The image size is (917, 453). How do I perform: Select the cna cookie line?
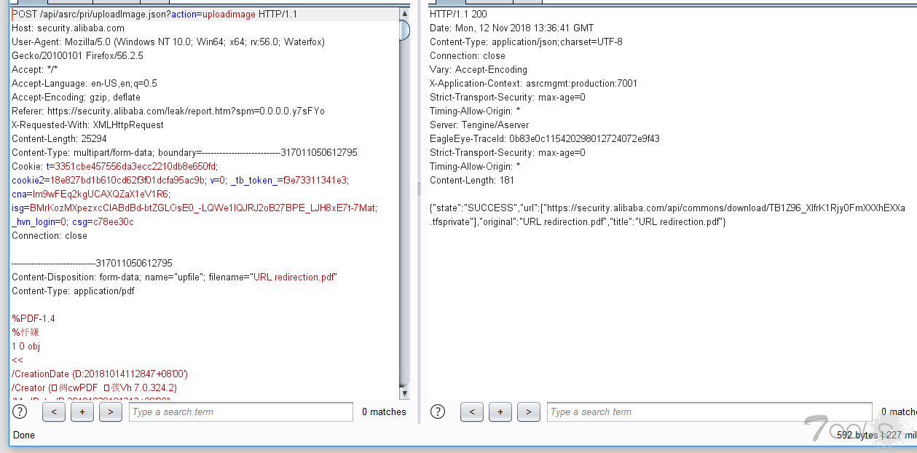90,194
